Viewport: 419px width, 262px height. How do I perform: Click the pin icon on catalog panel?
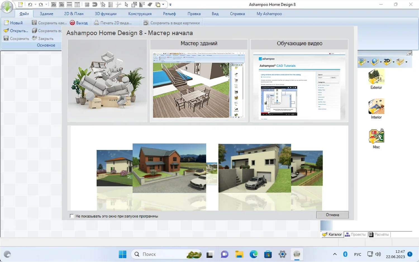(409, 53)
